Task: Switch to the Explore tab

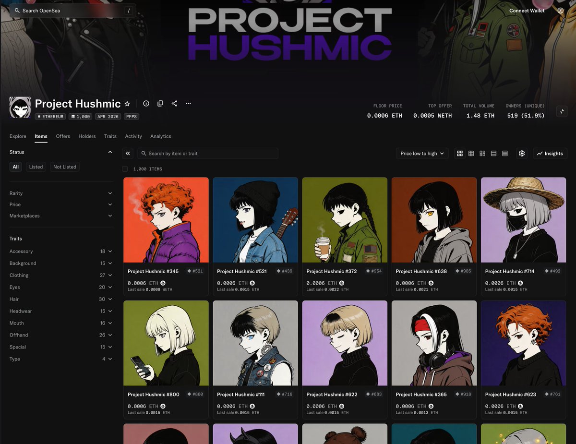Action: coord(18,136)
